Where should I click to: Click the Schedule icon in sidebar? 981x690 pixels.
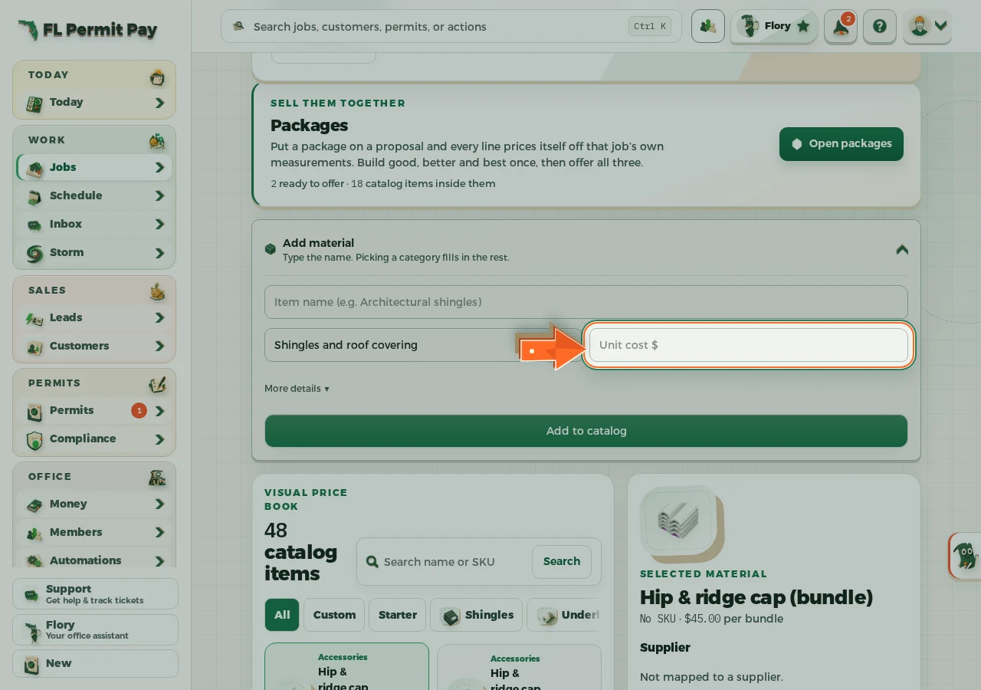tap(34, 197)
